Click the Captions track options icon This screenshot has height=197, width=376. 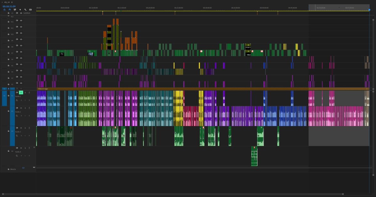30,10
